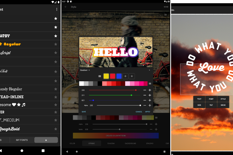Open gradient stops menu icon beside yellow swatch
This screenshot has height=155, width=233.
pos(100,76)
